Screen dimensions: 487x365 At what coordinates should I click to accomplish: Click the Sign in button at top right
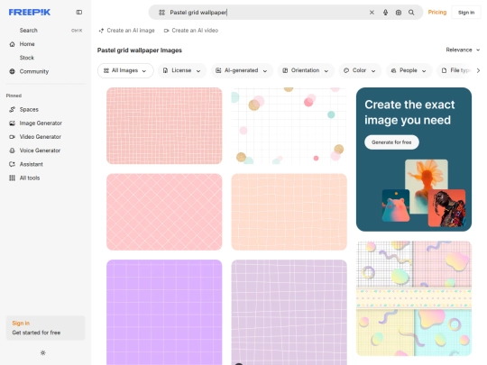[466, 13]
